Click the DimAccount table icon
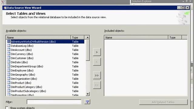194x109 pixels. pyautogui.click(x=9, y=50)
